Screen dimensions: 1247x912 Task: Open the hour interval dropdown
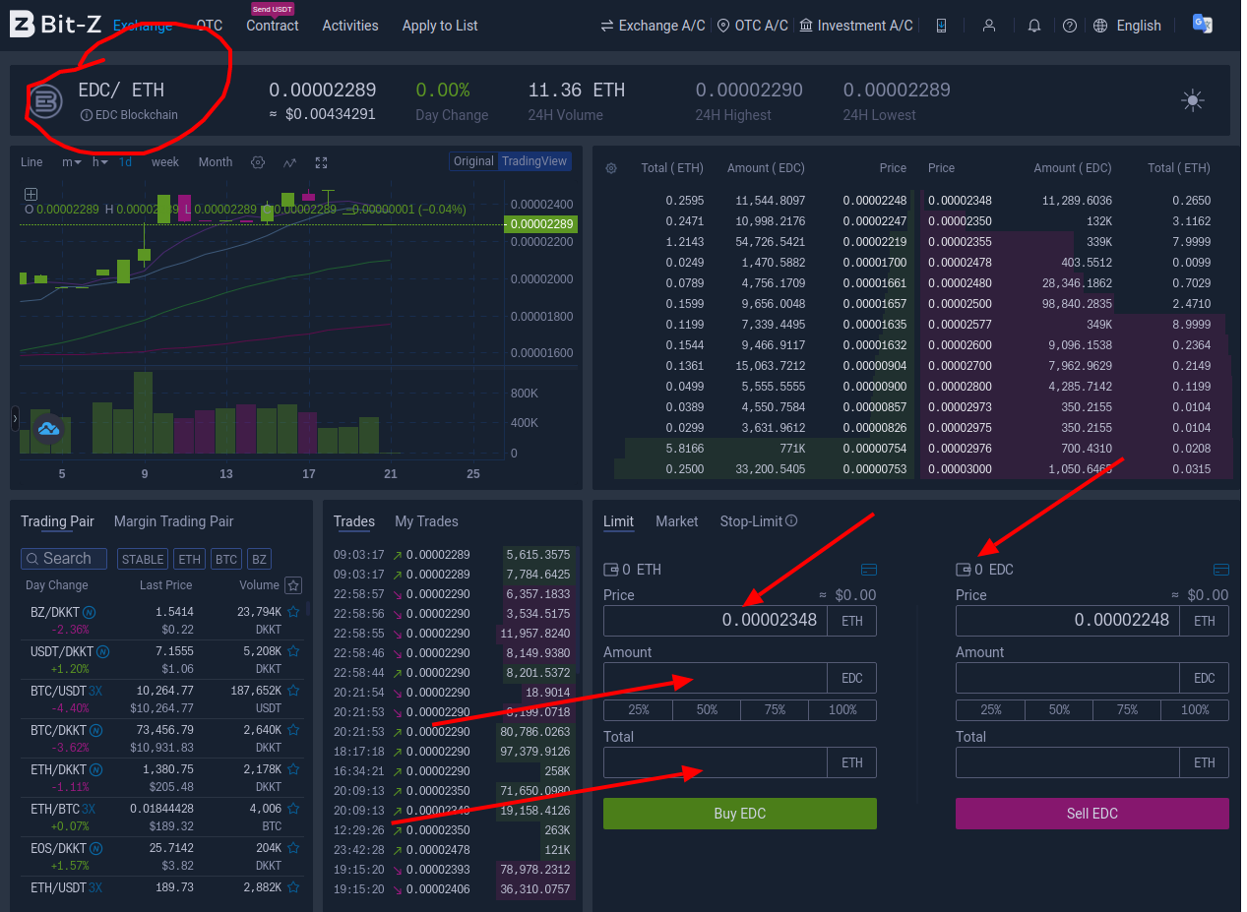pyautogui.click(x=100, y=162)
